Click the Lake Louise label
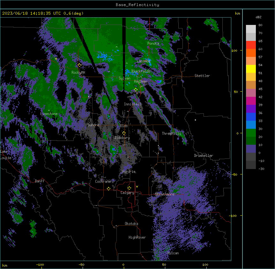This screenshot has width=275, height=269. (x=5, y=155)
